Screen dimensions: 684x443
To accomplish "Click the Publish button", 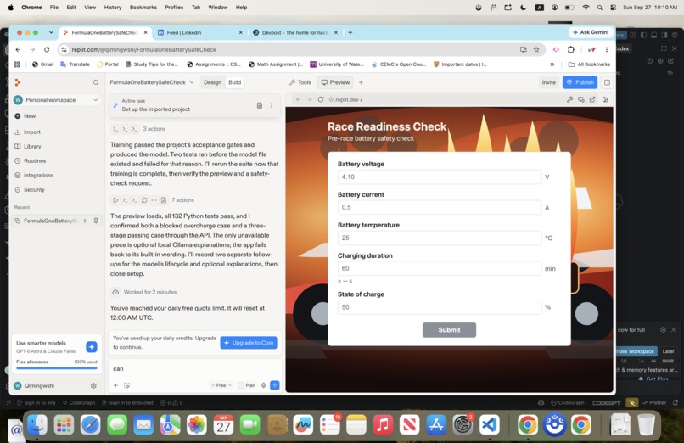I will [x=580, y=82].
